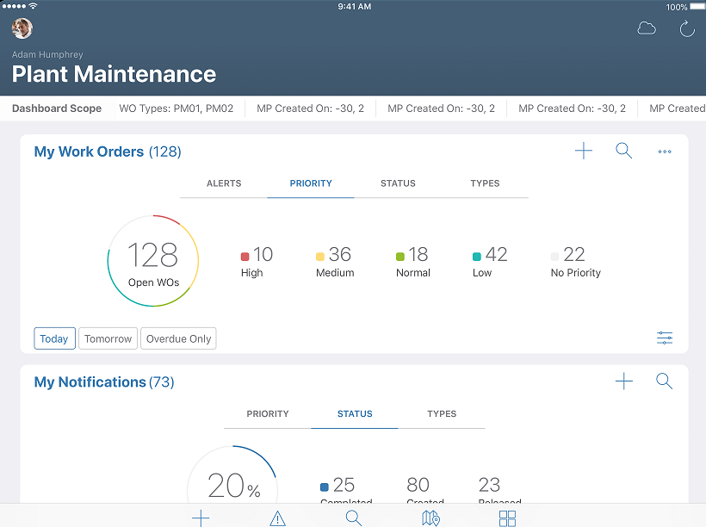The width and height of the screenshot is (706, 527).
Task: Open search in the My Work Orders card
Action: click(x=623, y=151)
